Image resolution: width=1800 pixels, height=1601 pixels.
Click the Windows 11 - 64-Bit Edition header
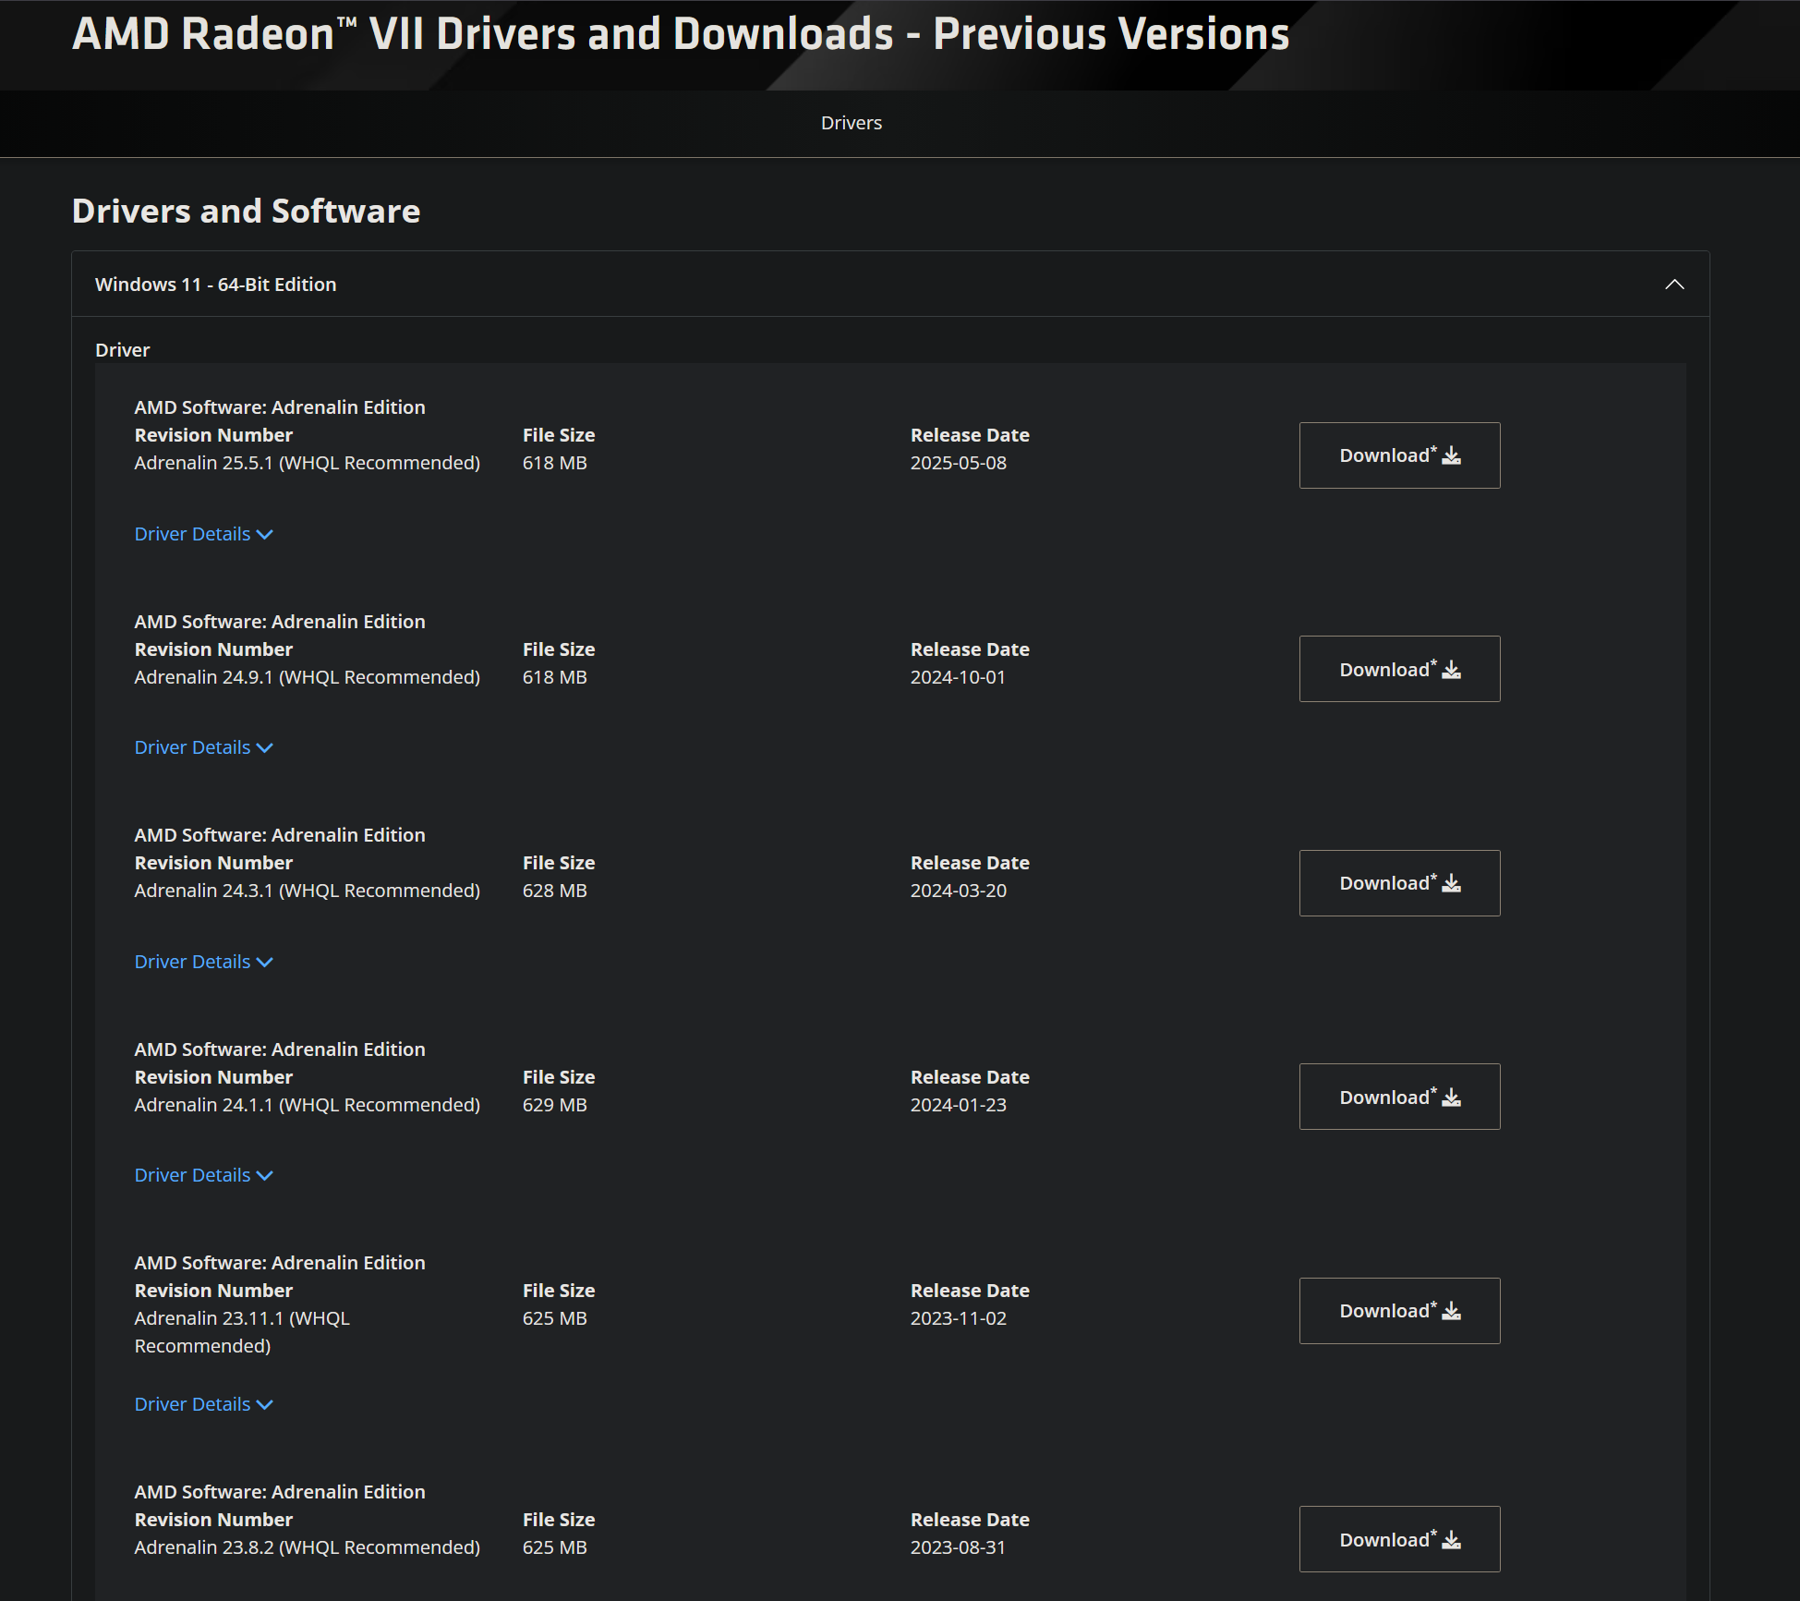coord(215,285)
